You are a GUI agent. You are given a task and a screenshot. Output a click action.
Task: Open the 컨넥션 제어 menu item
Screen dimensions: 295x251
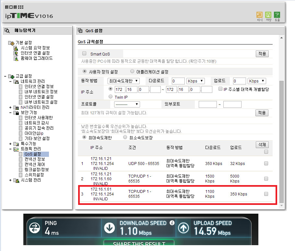[x=35, y=165]
